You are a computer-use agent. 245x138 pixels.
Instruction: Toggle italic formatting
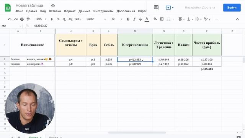pos(134,19)
